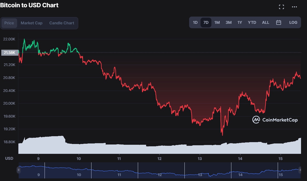Switch to 3M time range
307x181 pixels.
pos(229,23)
